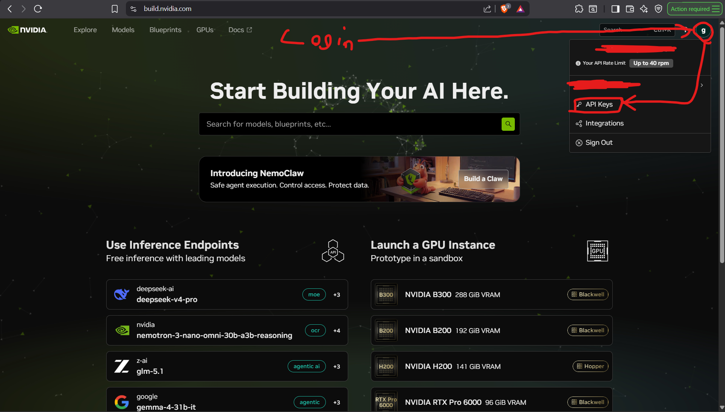Click the 'Launch a GPU Instance' heading
Image resolution: width=725 pixels, height=412 pixels.
(433, 245)
